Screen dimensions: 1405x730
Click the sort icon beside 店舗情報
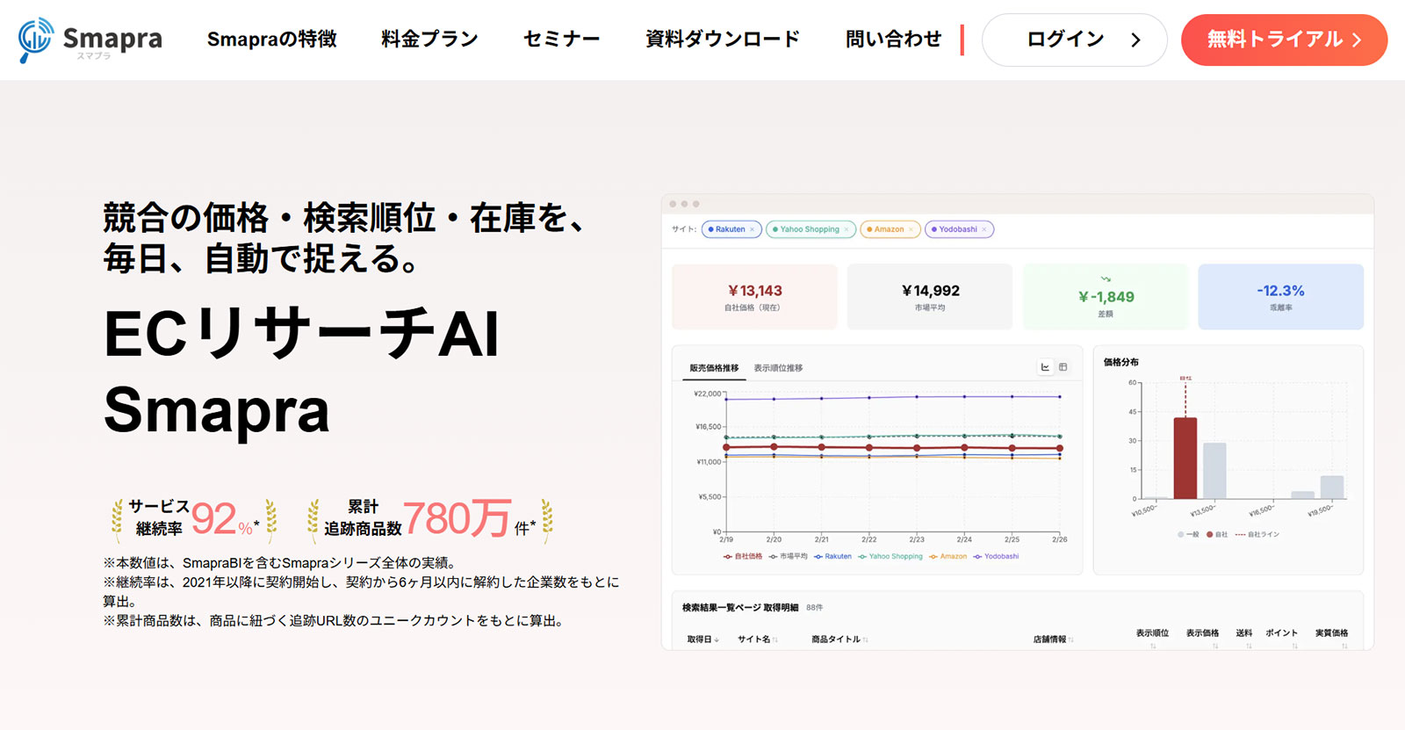(1071, 640)
